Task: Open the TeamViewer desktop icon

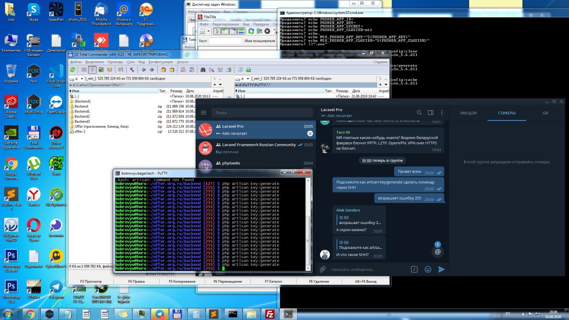Action: pyautogui.click(x=56, y=105)
